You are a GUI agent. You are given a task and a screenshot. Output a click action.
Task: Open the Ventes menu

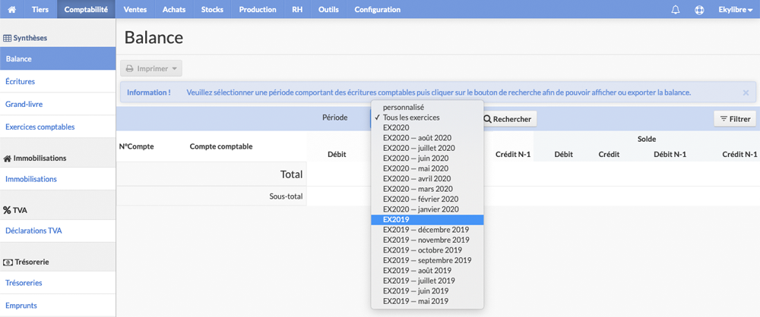135,9
